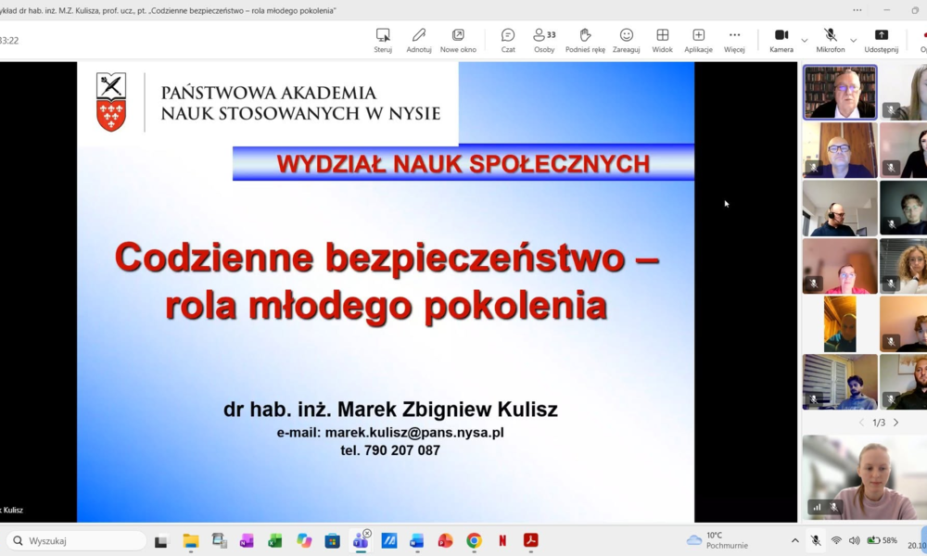Open Netflix from the taskbar

coord(502,540)
